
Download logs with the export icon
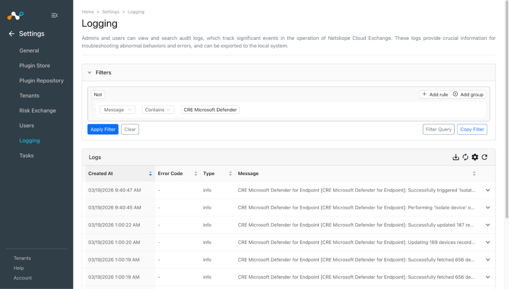[456, 157]
